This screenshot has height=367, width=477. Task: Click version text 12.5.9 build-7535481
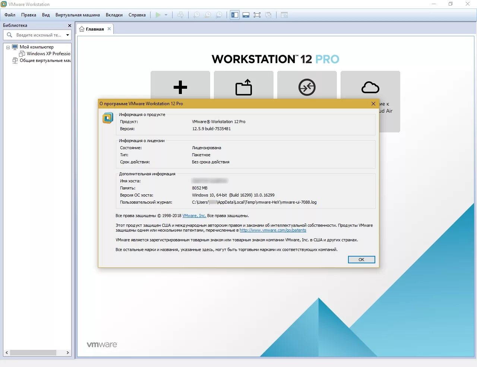coord(211,129)
